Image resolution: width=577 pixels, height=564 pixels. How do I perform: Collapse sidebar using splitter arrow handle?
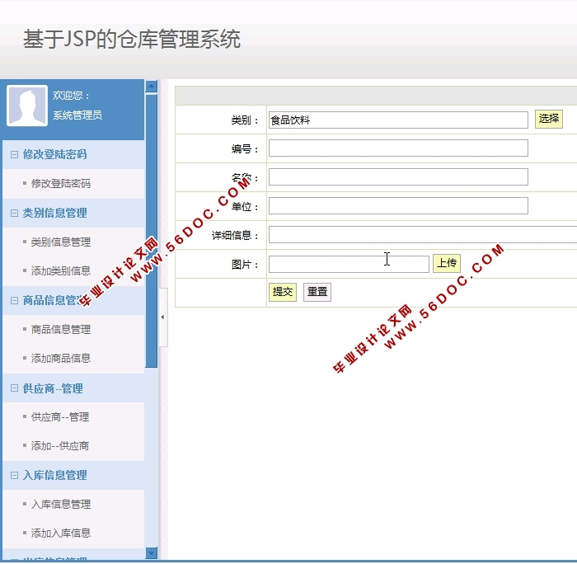pos(162,317)
